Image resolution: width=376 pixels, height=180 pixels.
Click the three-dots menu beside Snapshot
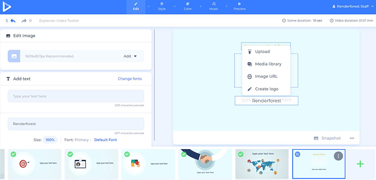tap(352, 138)
